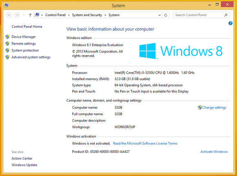Click the 32.0 GB (31.9 GB usable) value

point(132,79)
